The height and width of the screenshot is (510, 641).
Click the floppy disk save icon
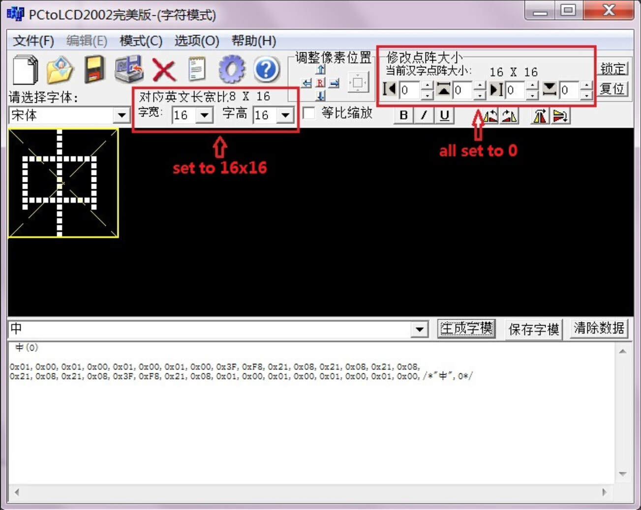pyautogui.click(x=94, y=70)
